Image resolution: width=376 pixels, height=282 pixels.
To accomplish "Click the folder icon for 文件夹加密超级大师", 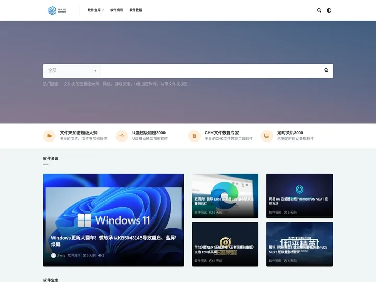I will point(50,136).
